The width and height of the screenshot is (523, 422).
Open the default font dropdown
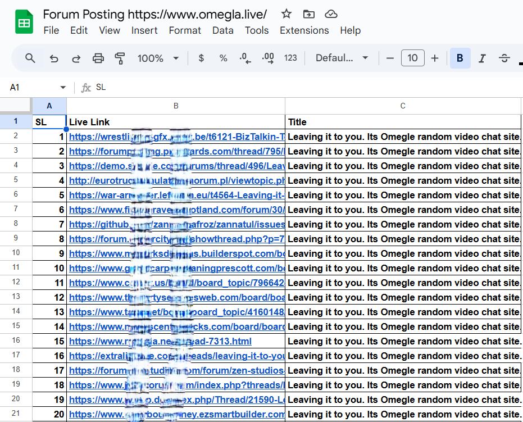[342, 58]
